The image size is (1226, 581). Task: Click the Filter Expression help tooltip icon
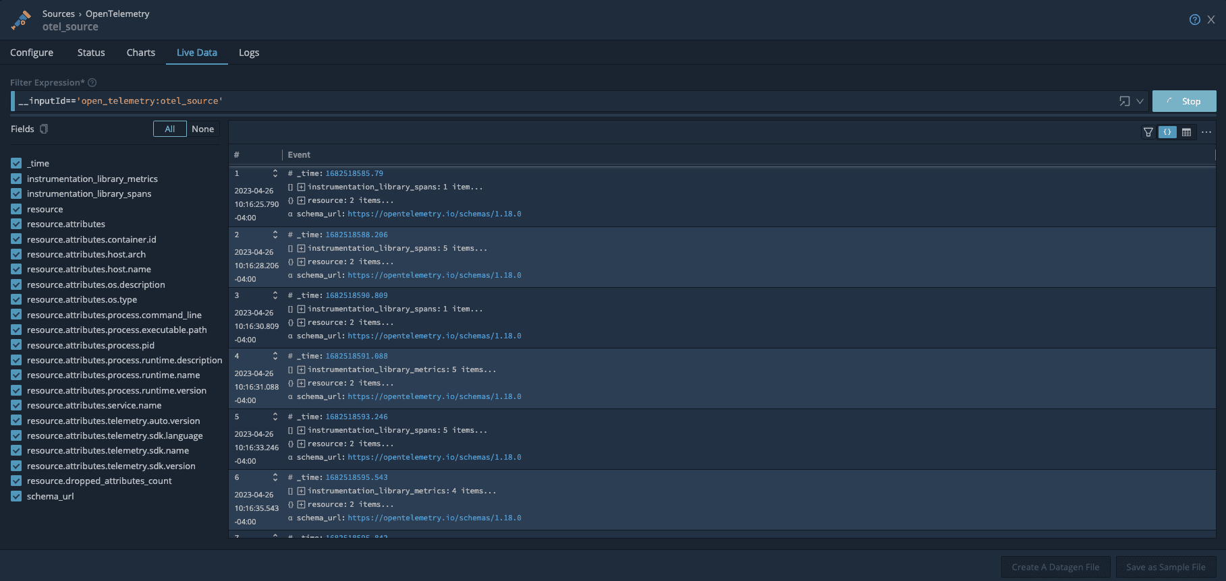click(92, 83)
